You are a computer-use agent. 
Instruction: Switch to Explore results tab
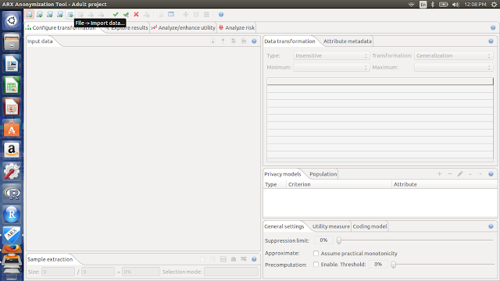pos(130,28)
